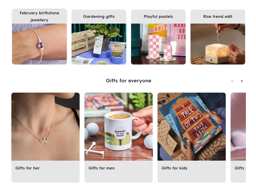The width and height of the screenshot is (256, 191).
Task: Select the Playful pastels heading
Action: point(158,16)
